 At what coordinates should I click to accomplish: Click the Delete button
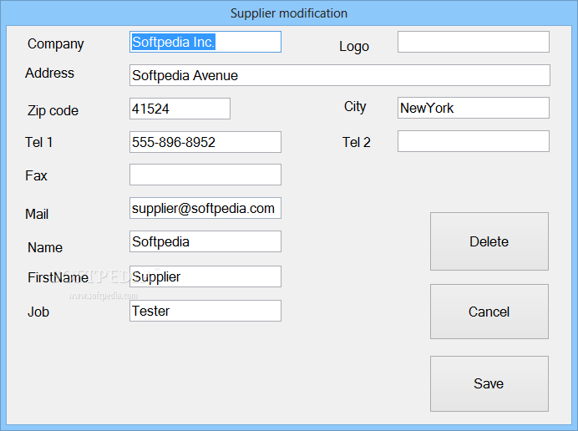[x=489, y=241]
